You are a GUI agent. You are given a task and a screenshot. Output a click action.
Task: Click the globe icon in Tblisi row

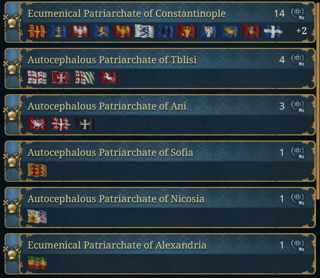297,60
